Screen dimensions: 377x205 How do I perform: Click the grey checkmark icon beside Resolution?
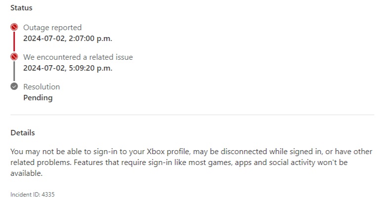click(x=14, y=87)
